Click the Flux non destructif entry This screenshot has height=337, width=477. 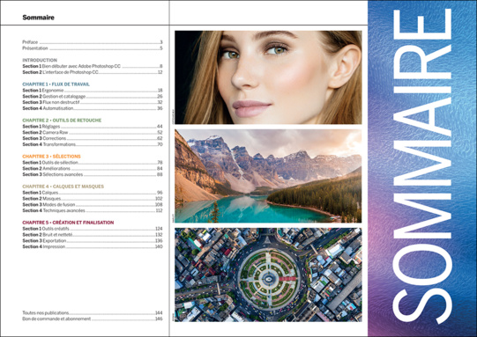(93, 102)
